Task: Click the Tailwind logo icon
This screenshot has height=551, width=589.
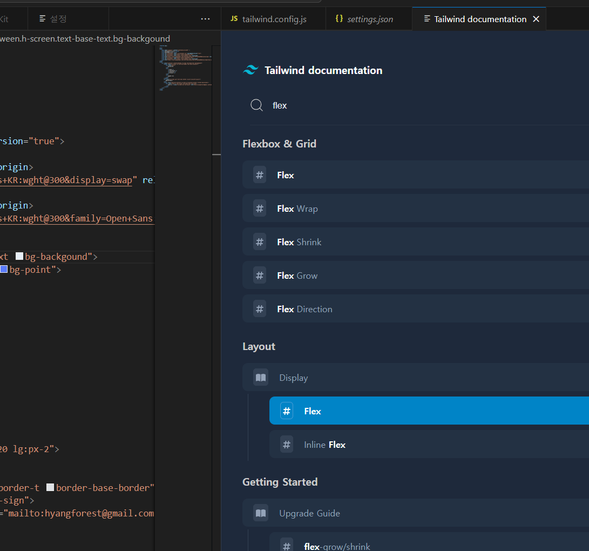Action: click(251, 70)
